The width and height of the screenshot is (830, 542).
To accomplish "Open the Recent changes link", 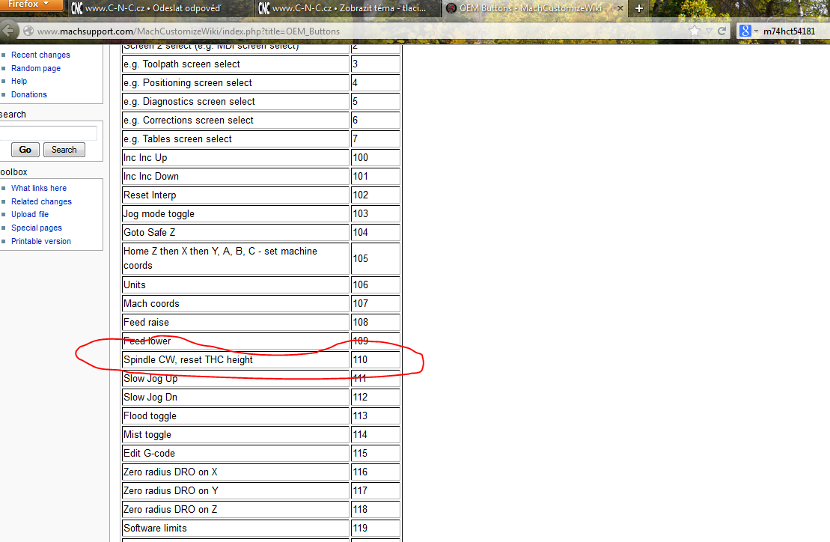I will pyautogui.click(x=40, y=55).
